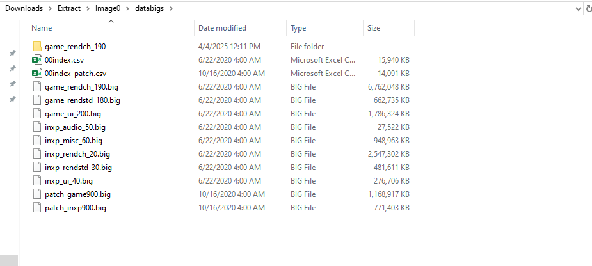Select the patch_inxp900.big file name
The image size is (592, 266).
(x=76, y=208)
